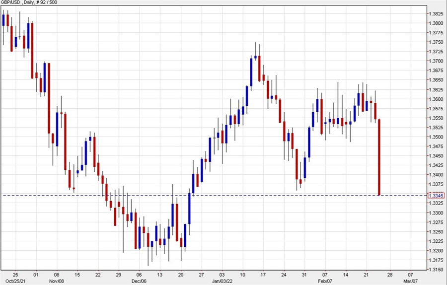Click the last large red candlestick
Image resolution: width=447 pixels, height=285 pixels.
[x=379, y=157]
